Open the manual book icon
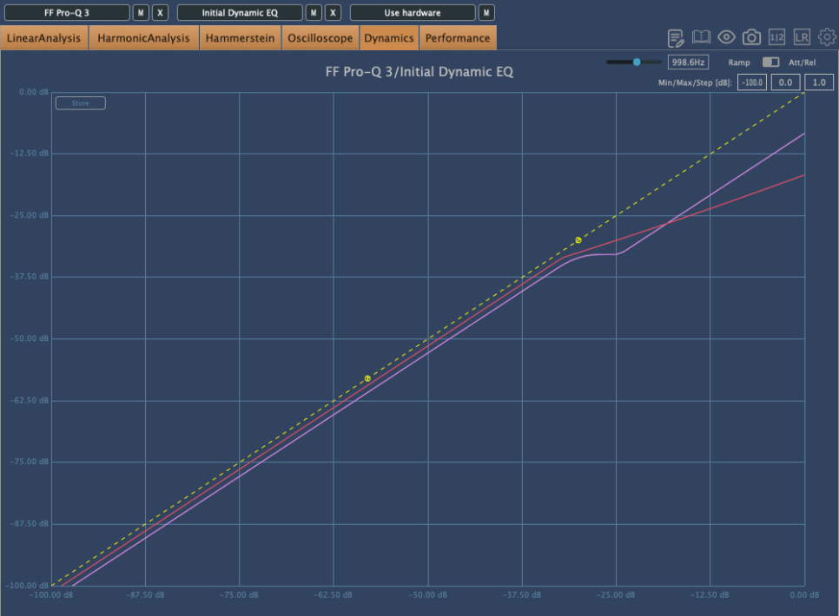 pos(701,38)
